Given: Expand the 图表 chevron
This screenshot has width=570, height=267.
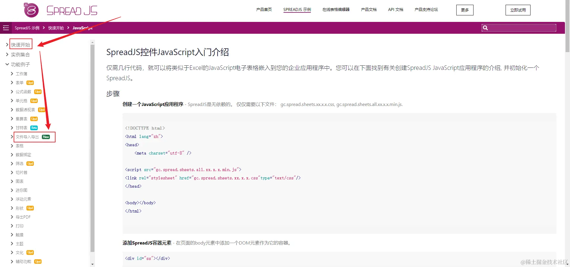Looking at the screenshot, I should point(12,181).
